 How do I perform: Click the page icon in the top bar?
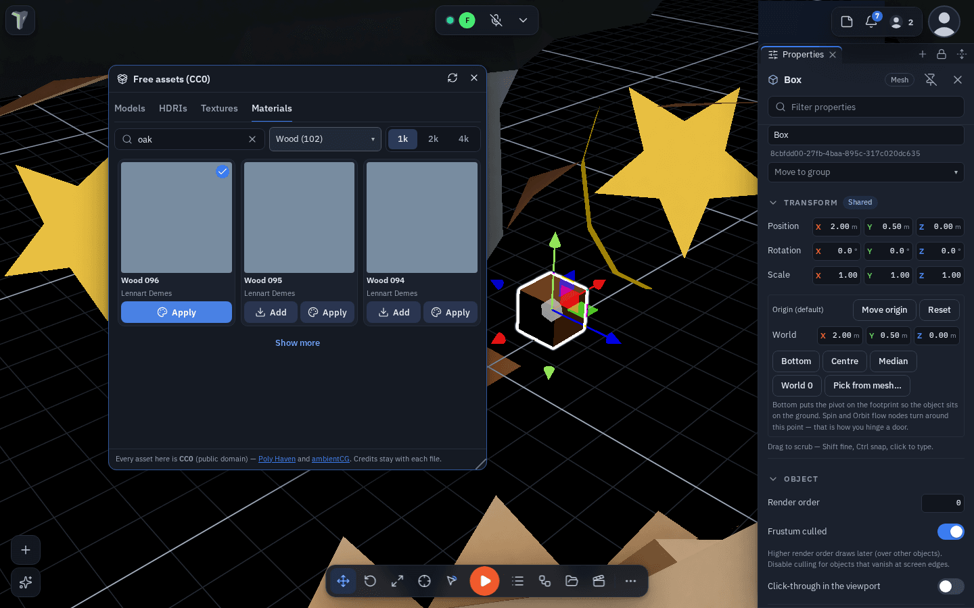tap(847, 22)
